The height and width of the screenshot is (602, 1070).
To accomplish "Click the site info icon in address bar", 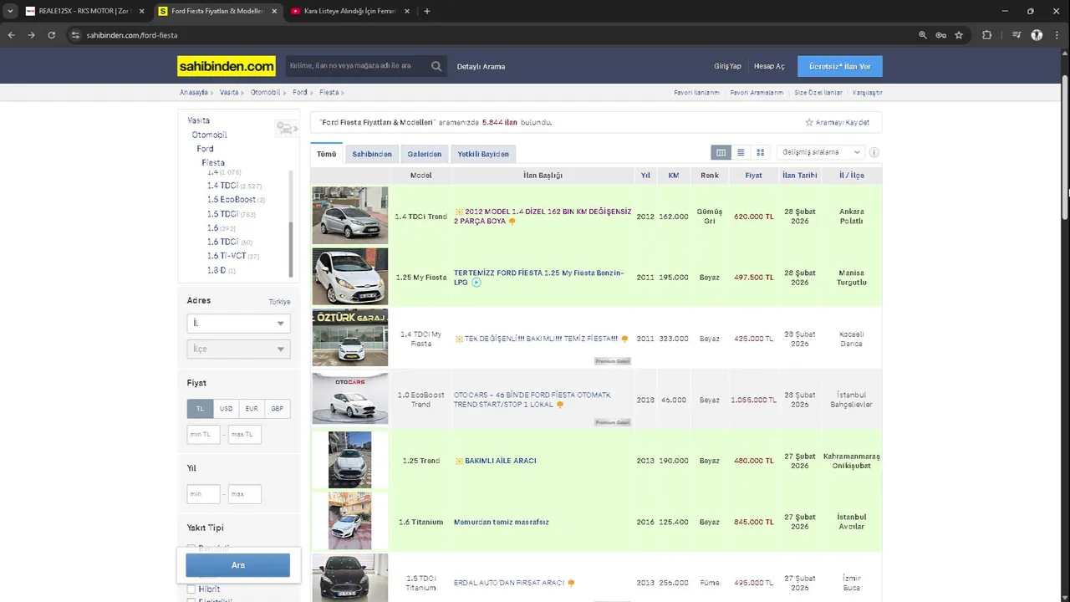I will click(75, 35).
